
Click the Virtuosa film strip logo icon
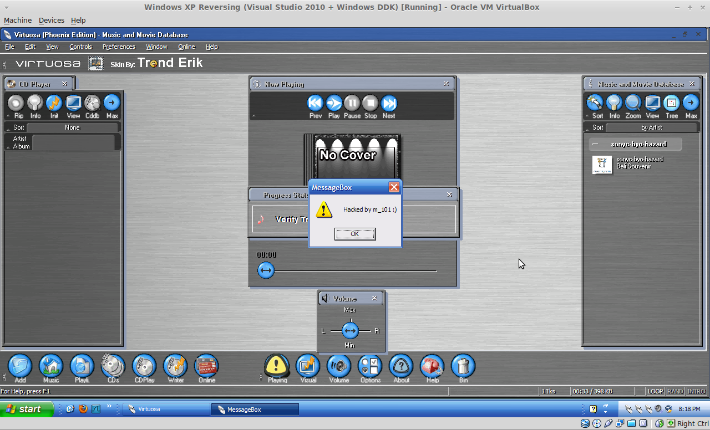tap(96, 63)
